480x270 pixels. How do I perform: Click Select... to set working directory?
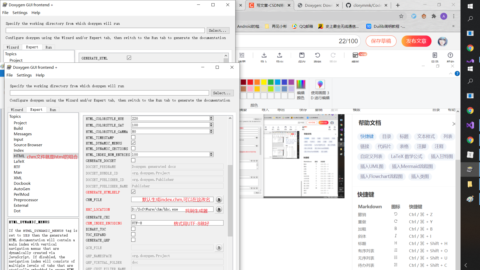(221, 93)
